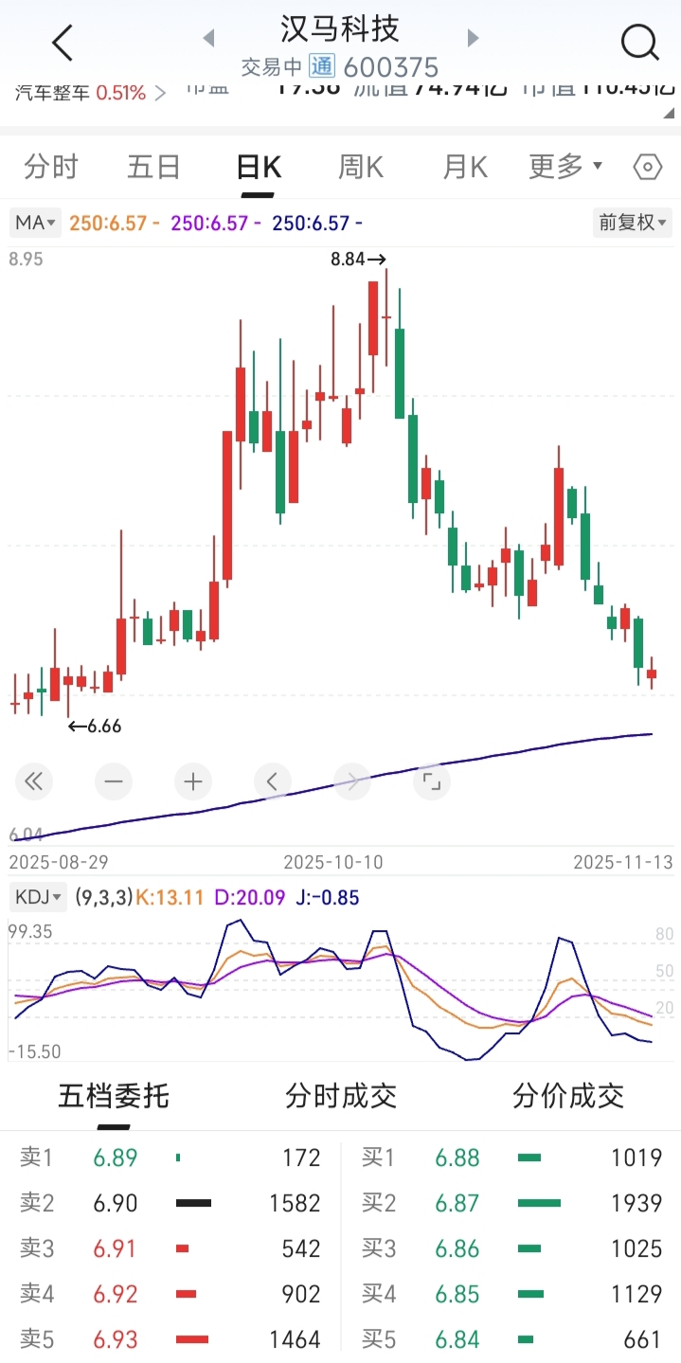
Task: Tap the 买5 price 6.84
Action: pyautogui.click(x=457, y=1339)
